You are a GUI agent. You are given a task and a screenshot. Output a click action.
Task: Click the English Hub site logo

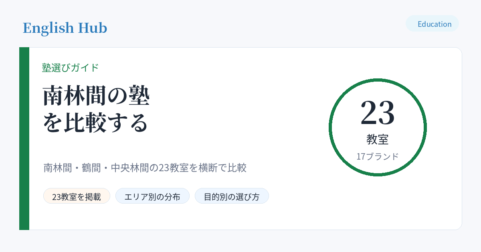click(x=65, y=28)
